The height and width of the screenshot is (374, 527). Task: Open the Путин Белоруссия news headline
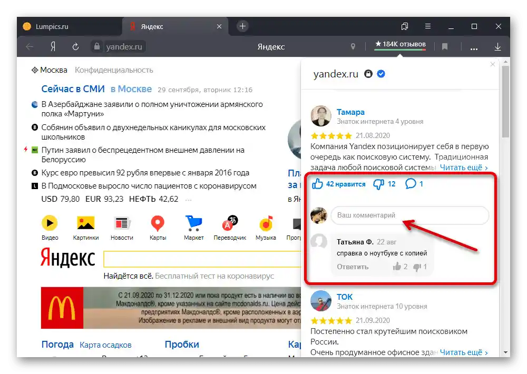143,154
